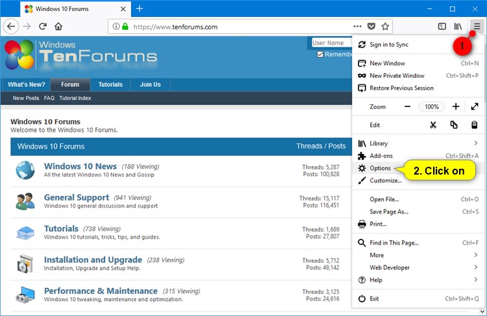Click the page scrollbar down arrow
This screenshot has height=316, width=487.
(482, 311)
